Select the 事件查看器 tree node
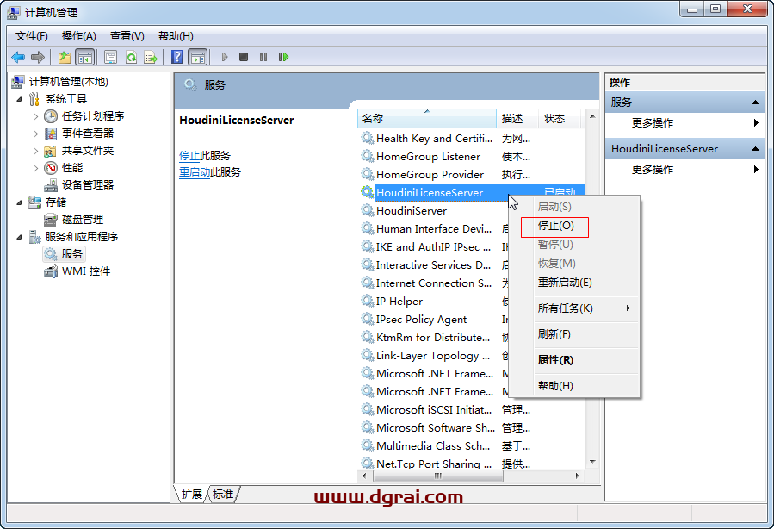This screenshot has height=529, width=774. [x=88, y=134]
